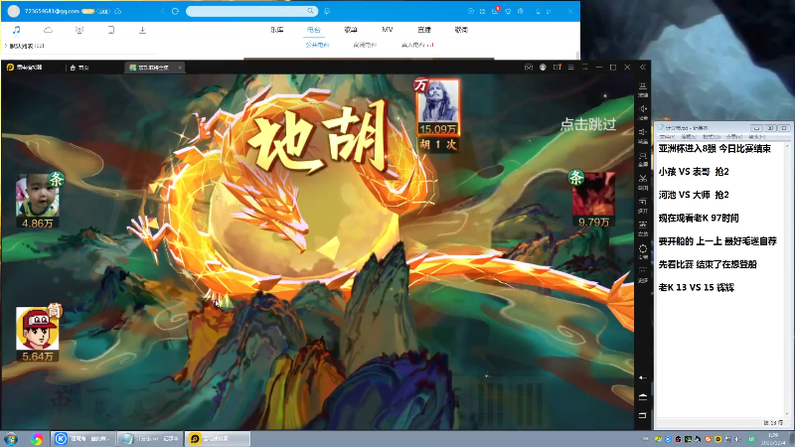Switch to the MV tab
Image resolution: width=795 pixels, height=447 pixels.
(x=388, y=30)
